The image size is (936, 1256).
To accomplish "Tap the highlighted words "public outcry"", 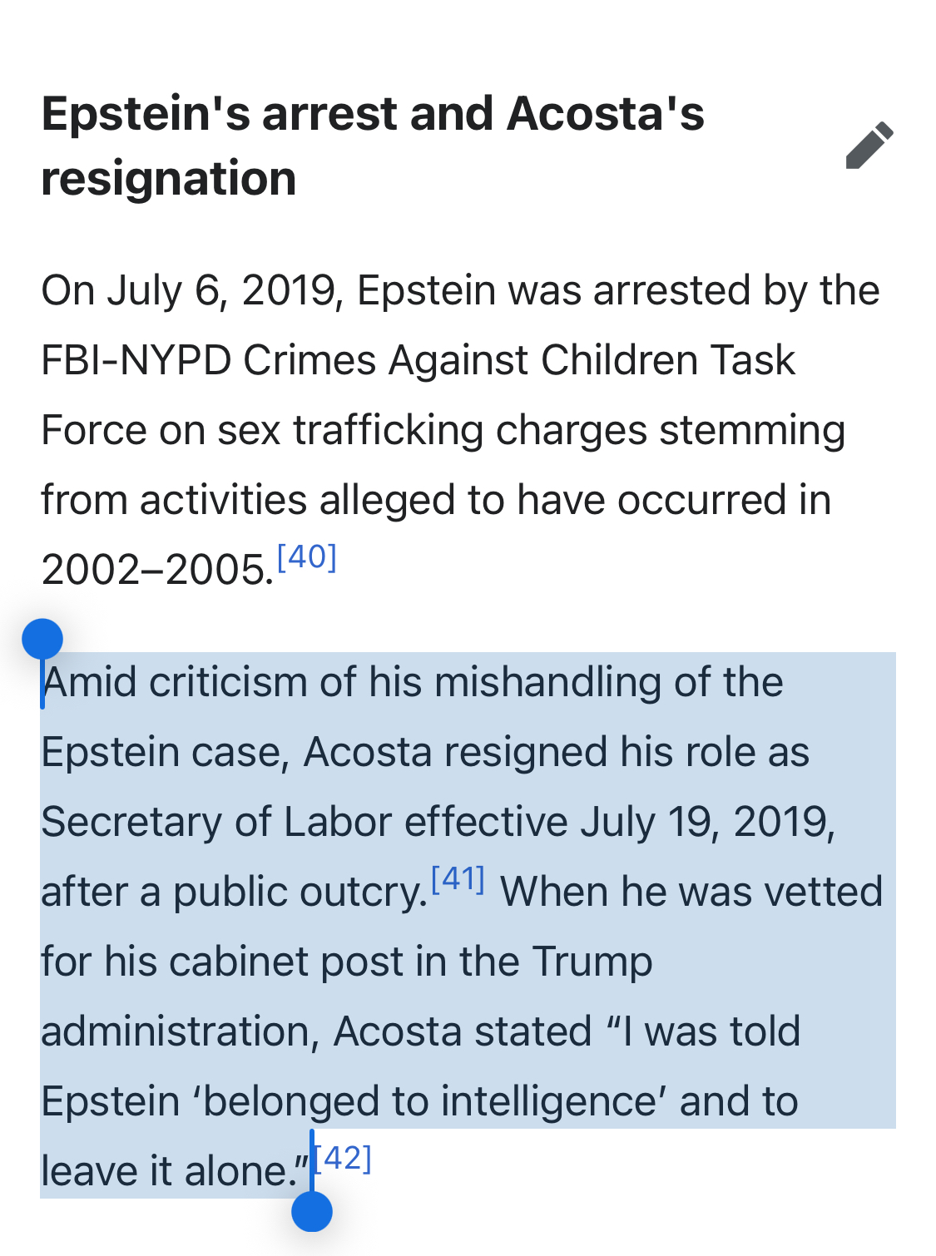I will pos(300,893).
